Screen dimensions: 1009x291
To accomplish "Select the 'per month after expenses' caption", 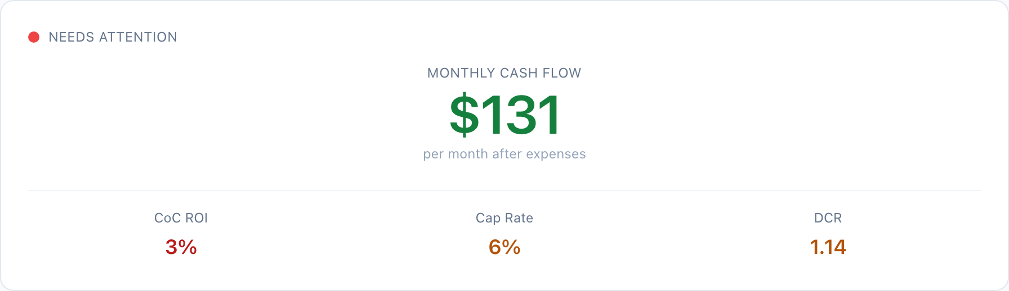I will click(504, 154).
